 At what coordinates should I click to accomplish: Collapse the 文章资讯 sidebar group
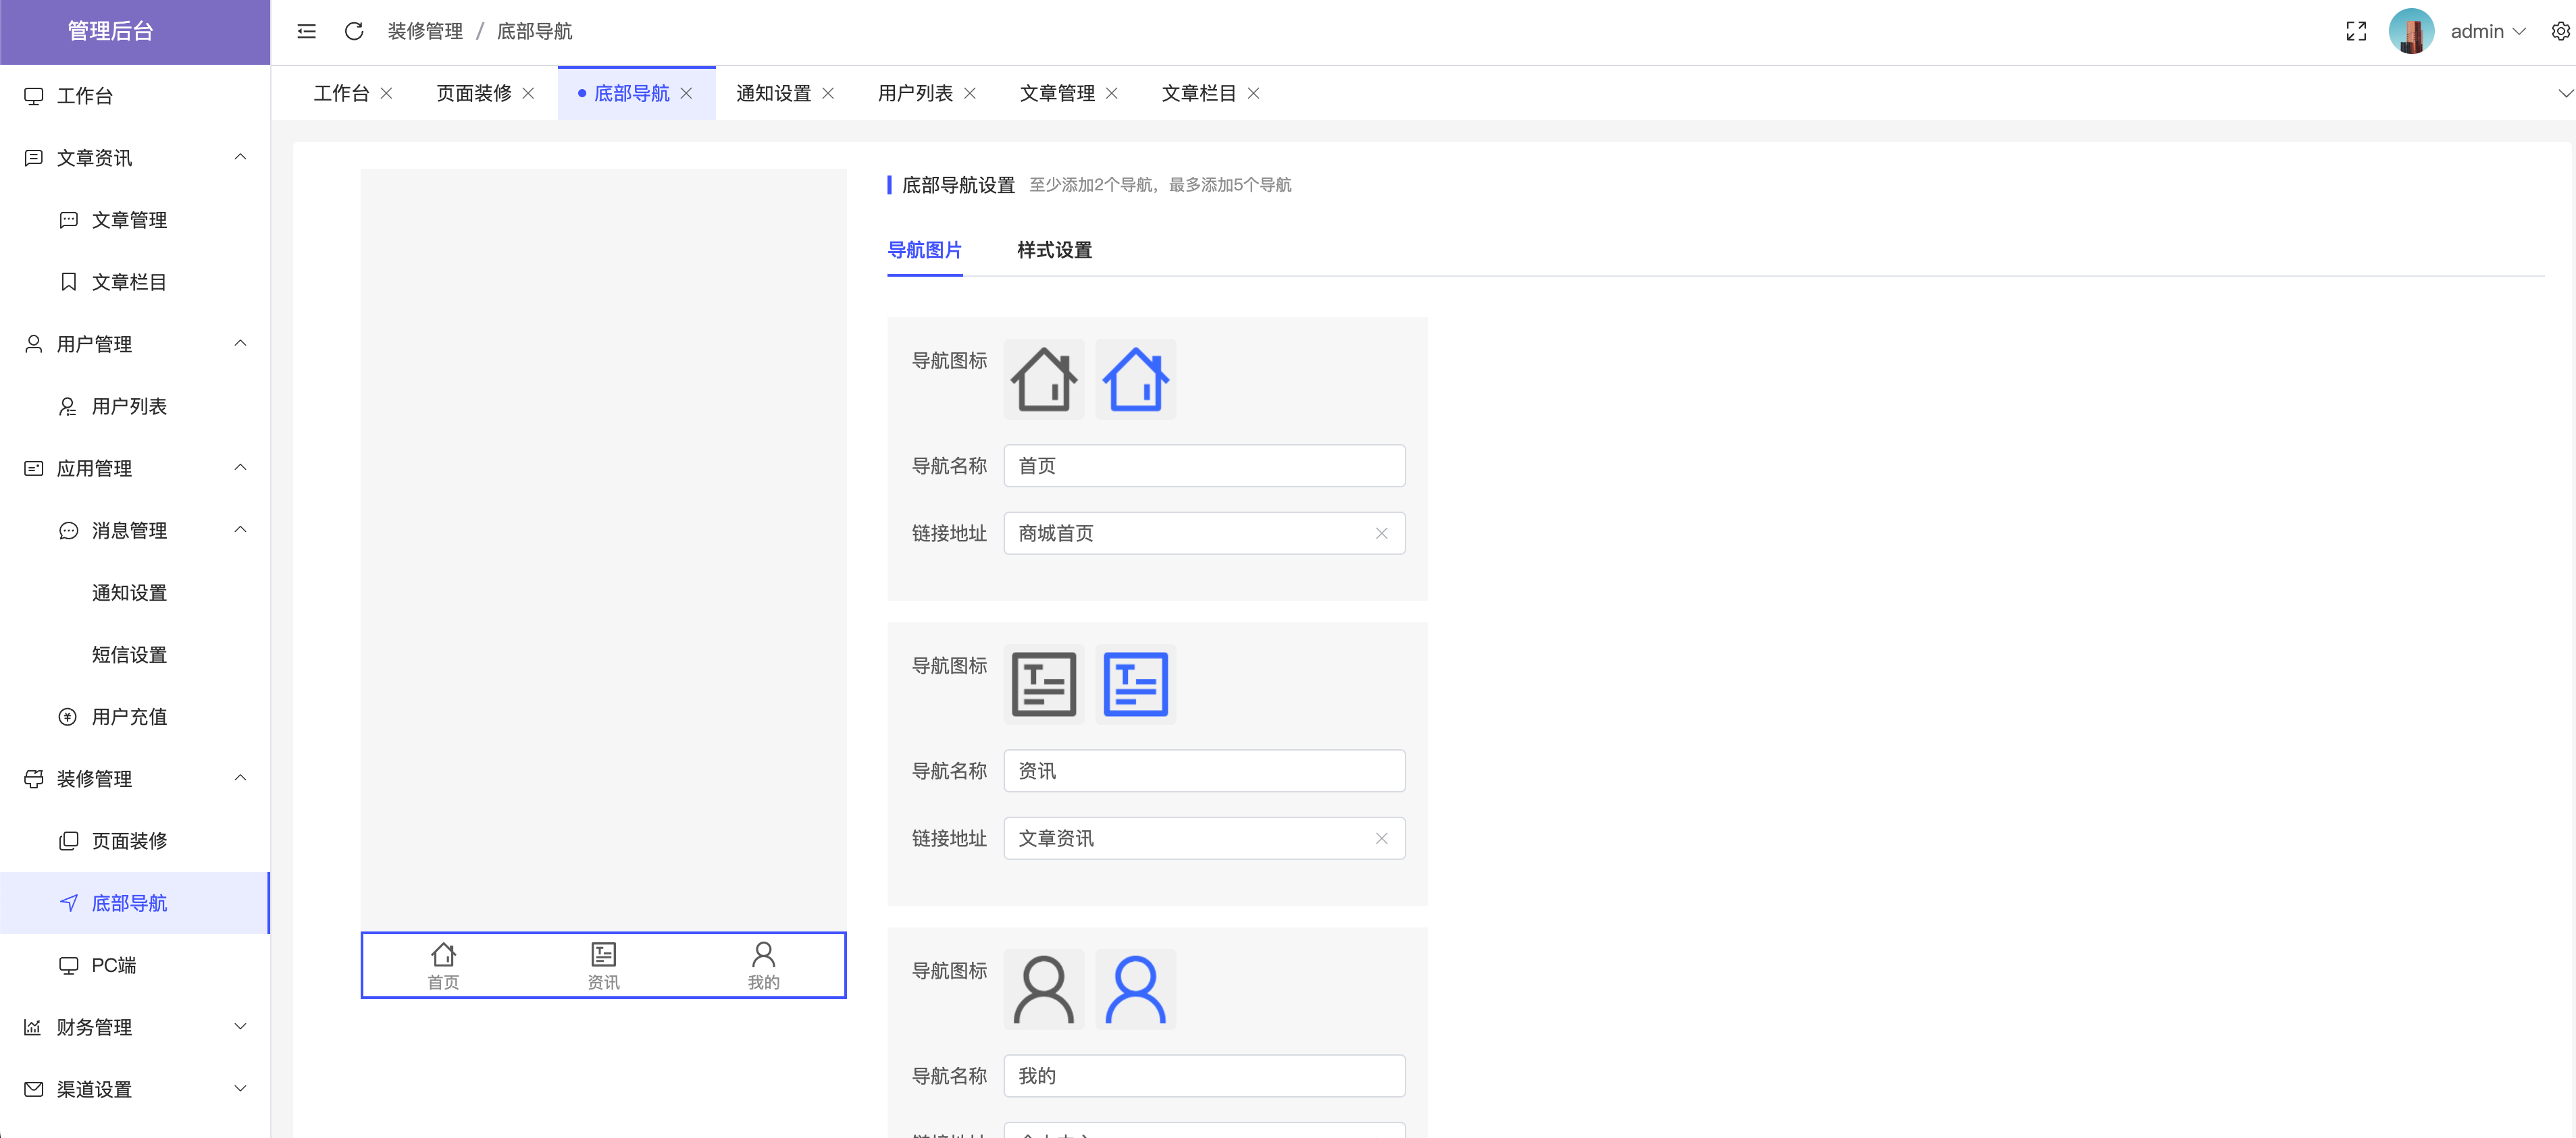(135, 158)
